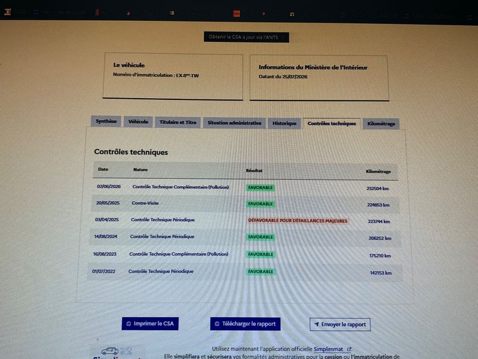Click the Résultat column header
Viewport: 478px width, 359px height.
click(x=254, y=171)
